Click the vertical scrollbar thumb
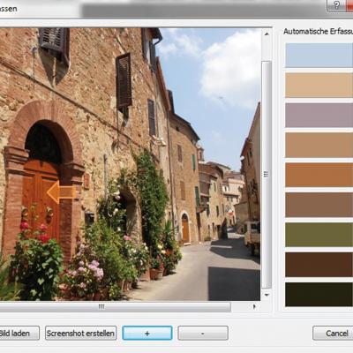Screen dimensions: 353x353 point(267,175)
